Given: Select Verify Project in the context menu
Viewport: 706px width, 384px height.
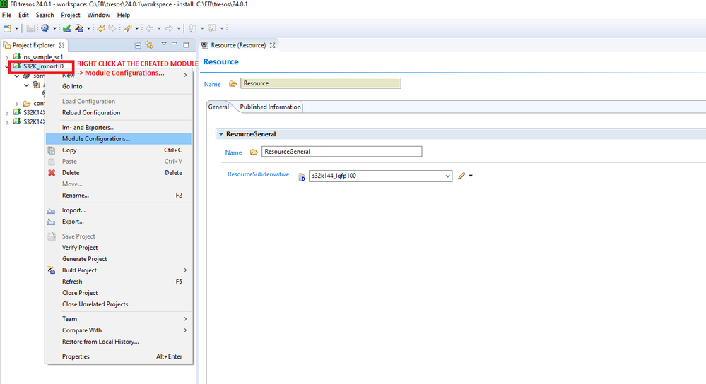Looking at the screenshot, I should point(119,248).
